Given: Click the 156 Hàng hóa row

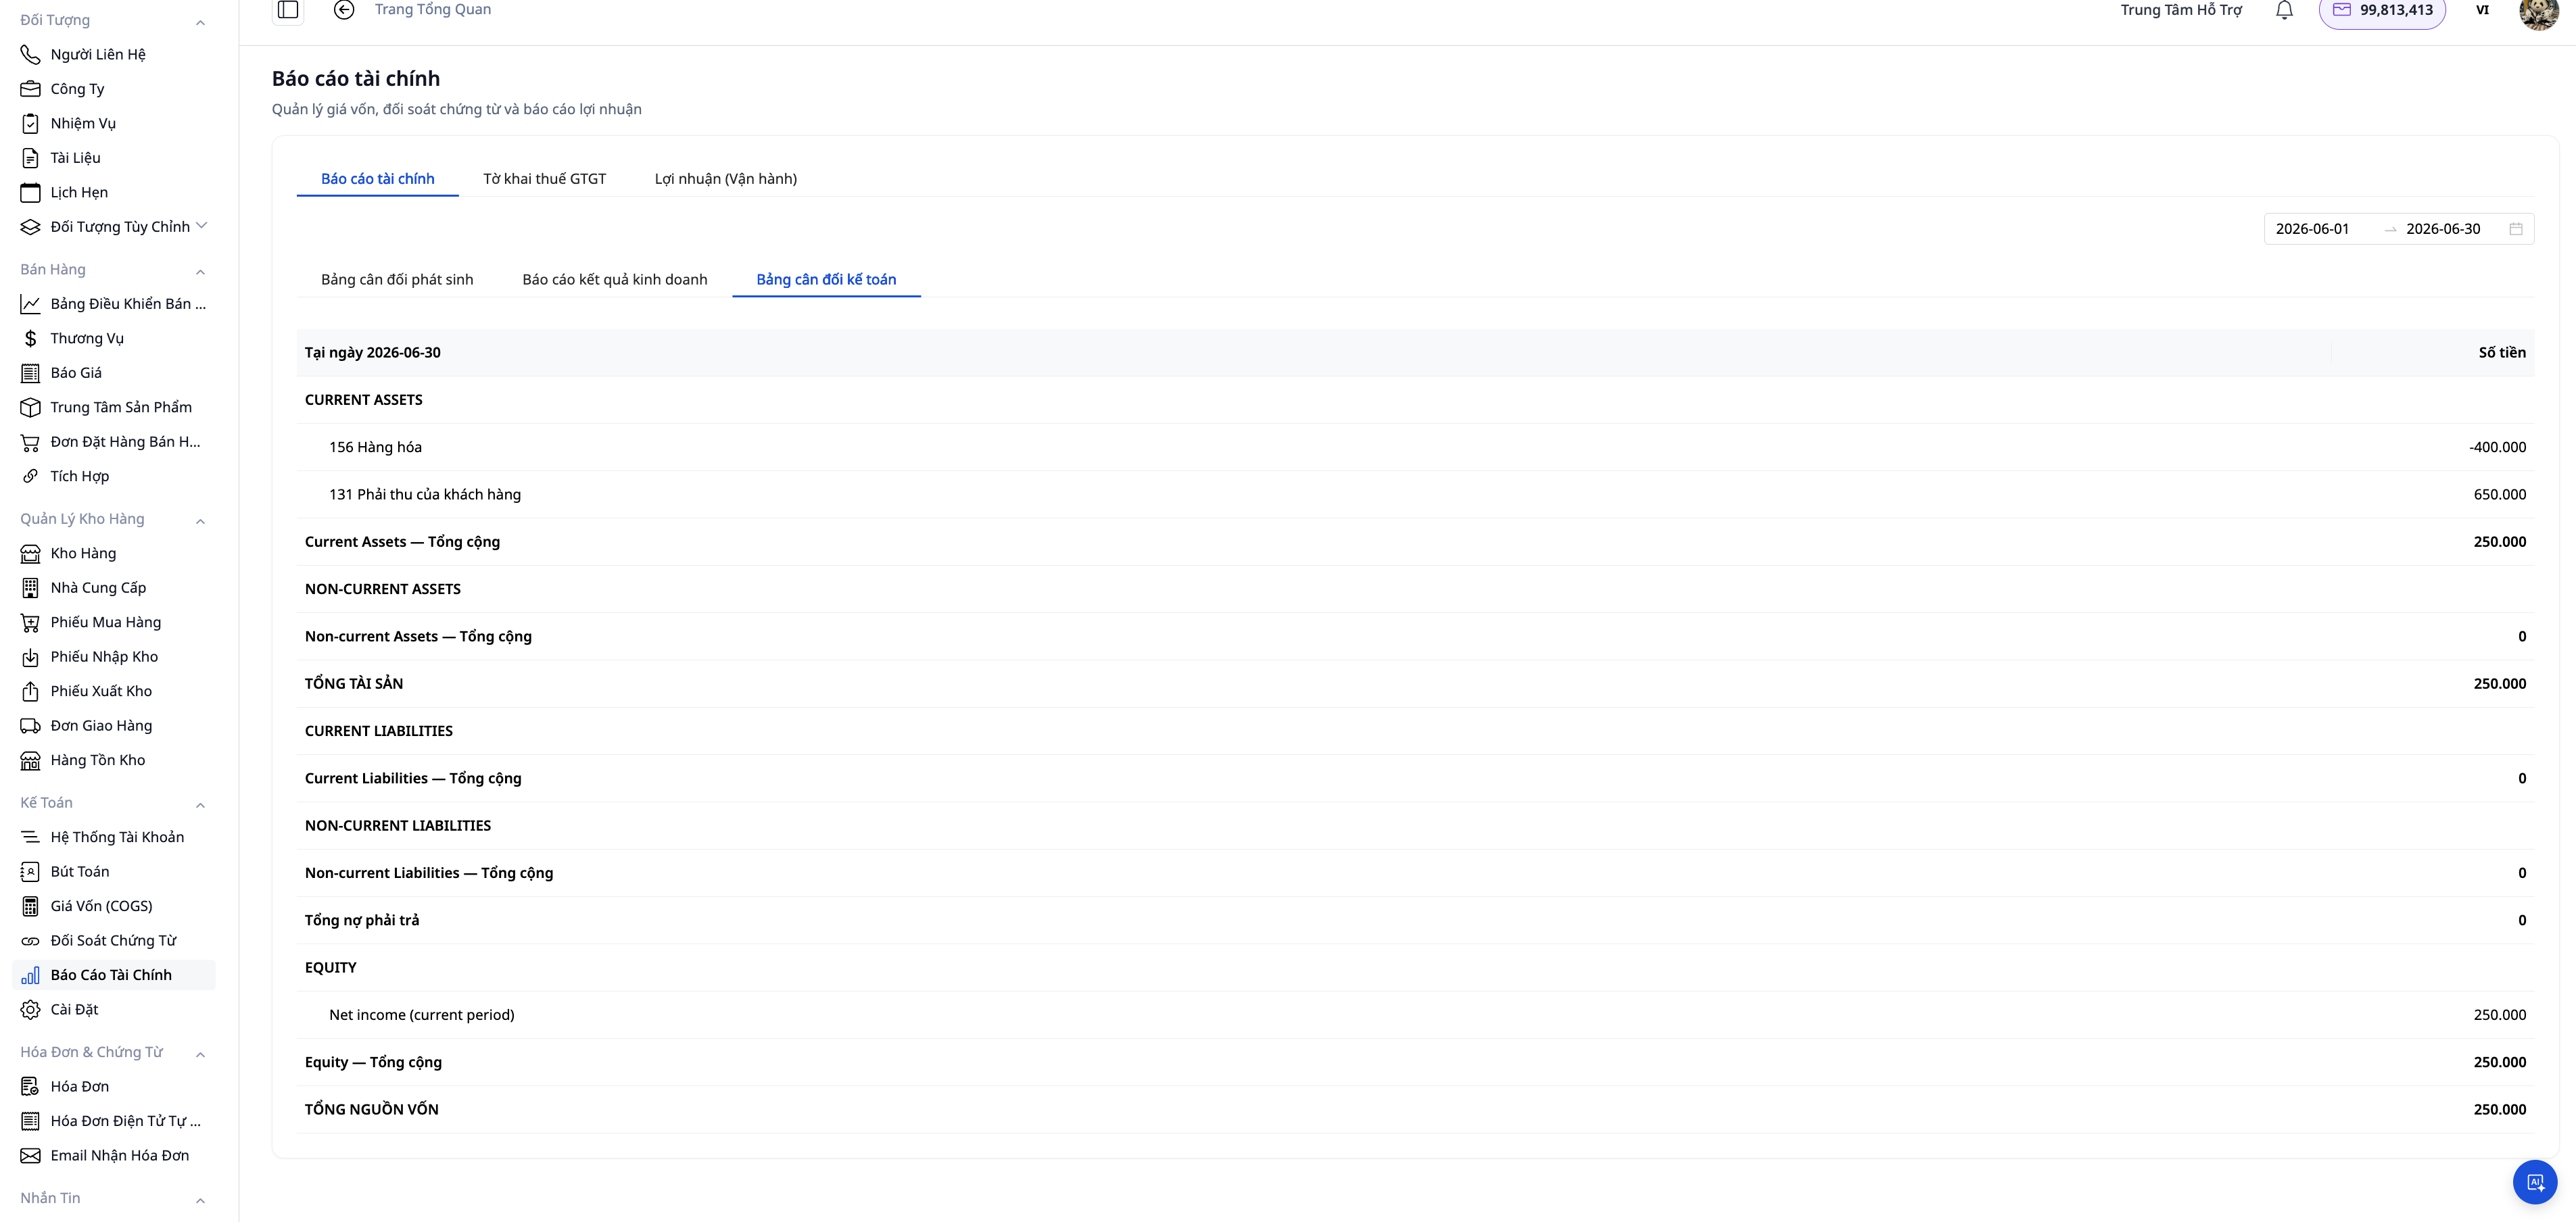Looking at the screenshot, I should pyautogui.click(x=1415, y=447).
